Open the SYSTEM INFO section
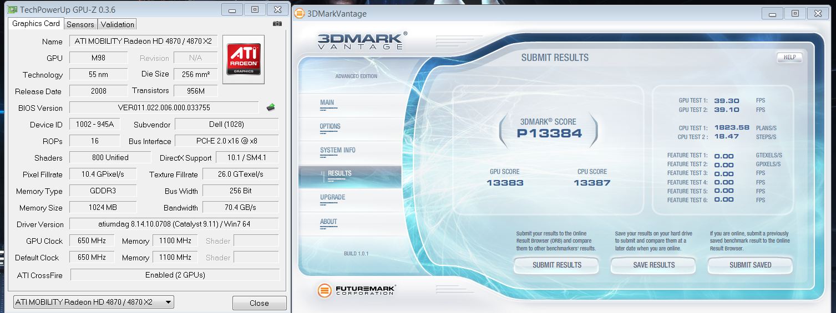The image size is (836, 313). [x=337, y=150]
